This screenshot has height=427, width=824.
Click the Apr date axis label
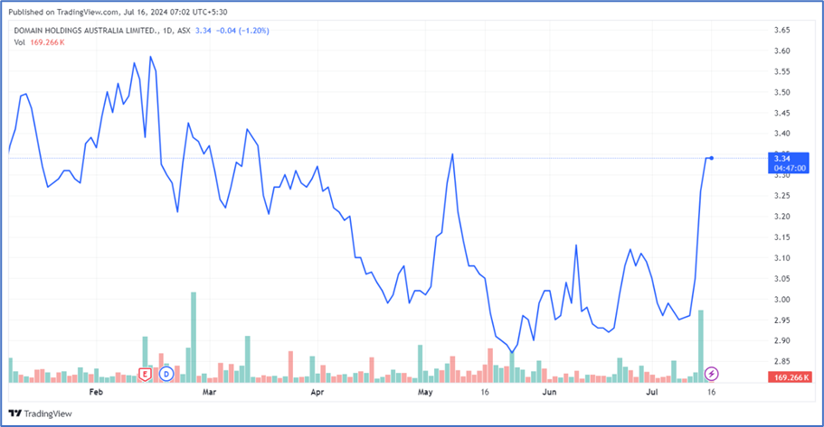(317, 392)
